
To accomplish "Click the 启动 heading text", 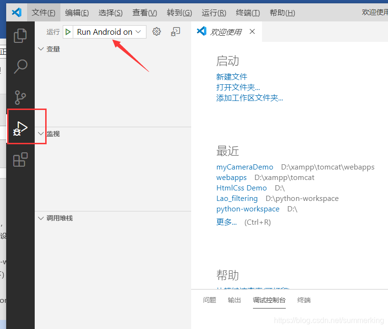I will [x=227, y=60].
